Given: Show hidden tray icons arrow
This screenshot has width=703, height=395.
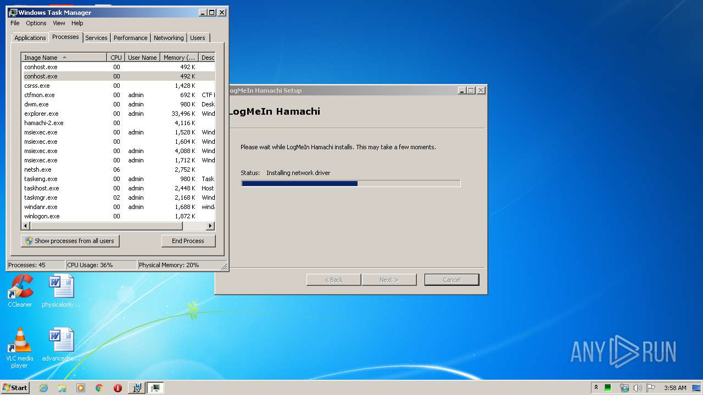Looking at the screenshot, I should tap(596, 387).
